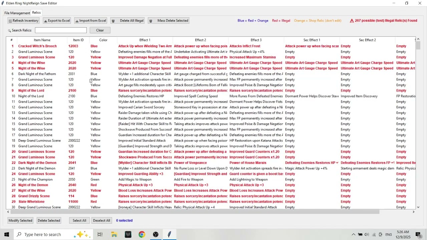
Task: Sort by Sec Effect 2 column header
Action: click(x=368, y=40)
